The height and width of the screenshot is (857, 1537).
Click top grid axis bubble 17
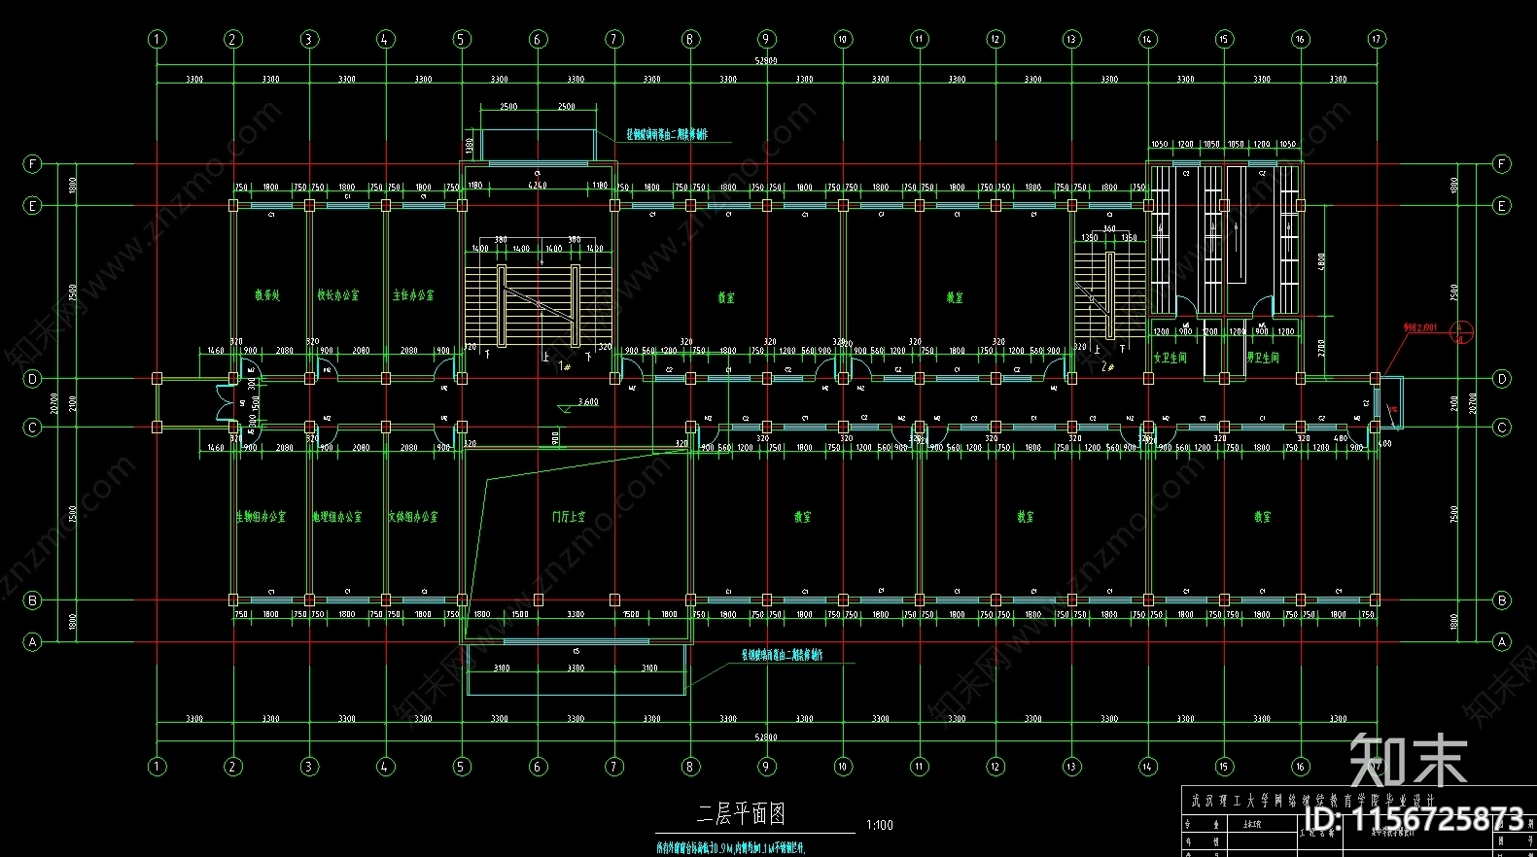point(1377,39)
